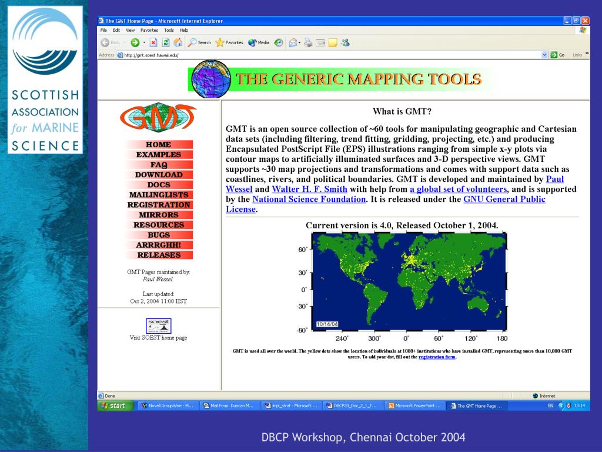The height and width of the screenshot is (452, 602).
Task: Open the Tools menu
Action: click(169, 30)
